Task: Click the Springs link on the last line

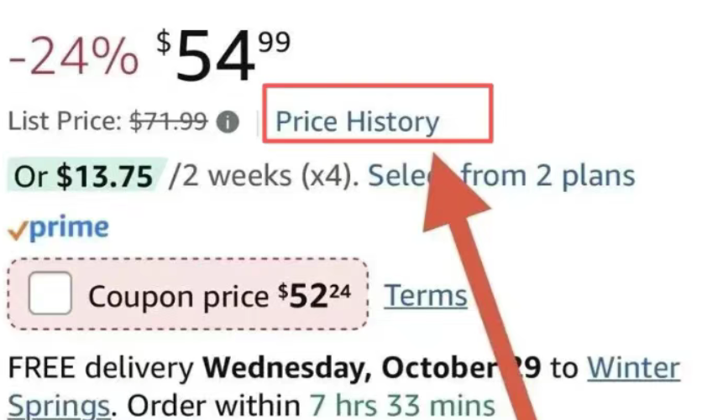Action: coord(60,405)
